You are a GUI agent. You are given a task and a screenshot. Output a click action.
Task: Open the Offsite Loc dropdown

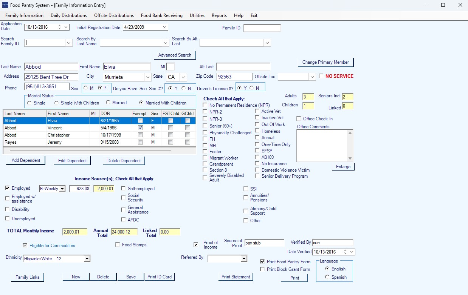(312, 77)
